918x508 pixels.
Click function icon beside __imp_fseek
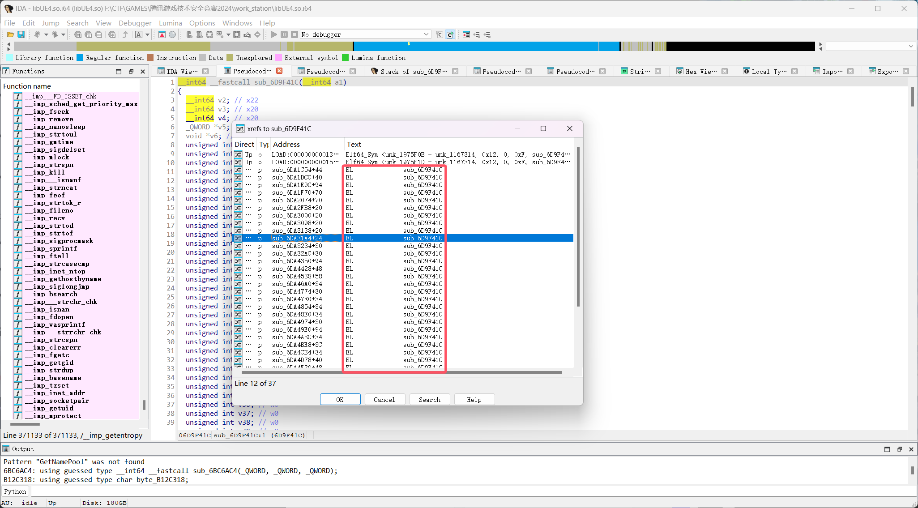pos(18,111)
